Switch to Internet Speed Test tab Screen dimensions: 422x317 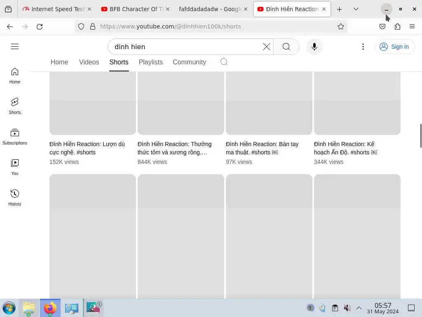click(x=57, y=9)
